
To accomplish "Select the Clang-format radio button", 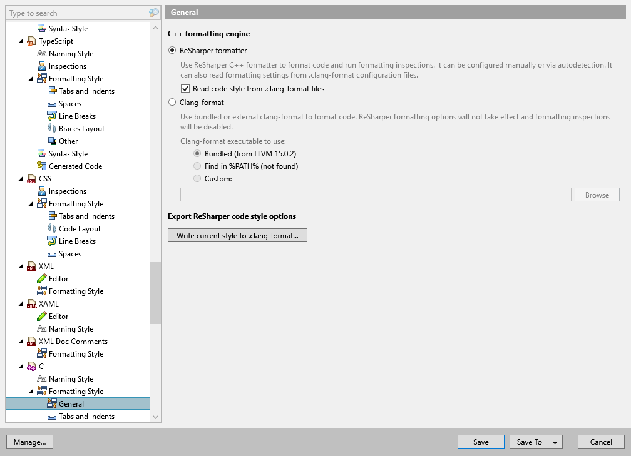I will click(172, 102).
